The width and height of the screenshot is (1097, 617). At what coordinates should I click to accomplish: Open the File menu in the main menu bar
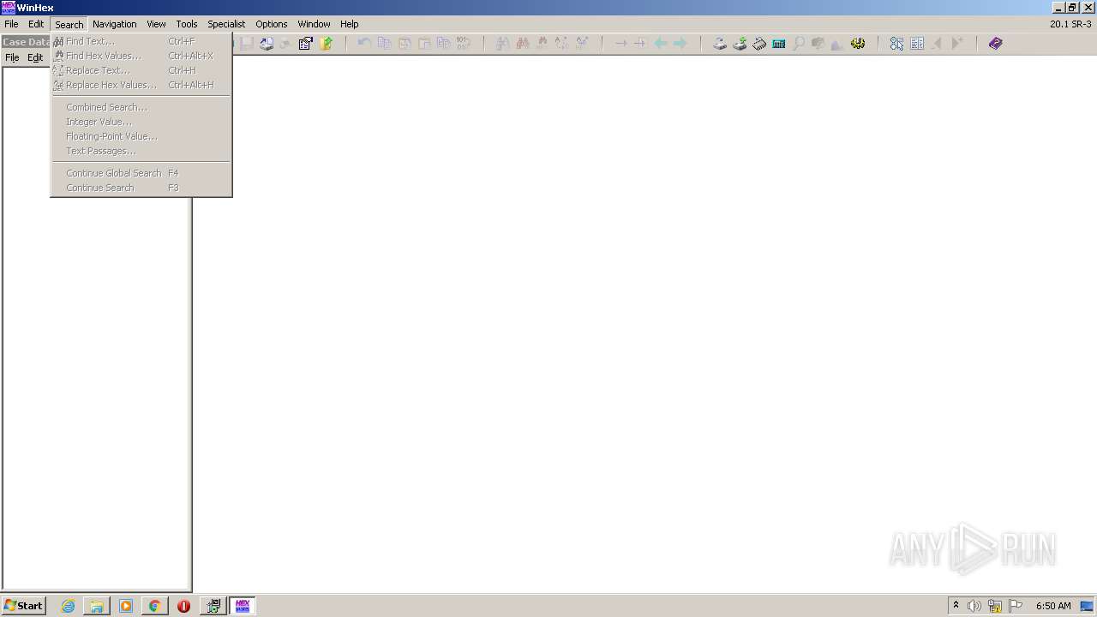(11, 24)
